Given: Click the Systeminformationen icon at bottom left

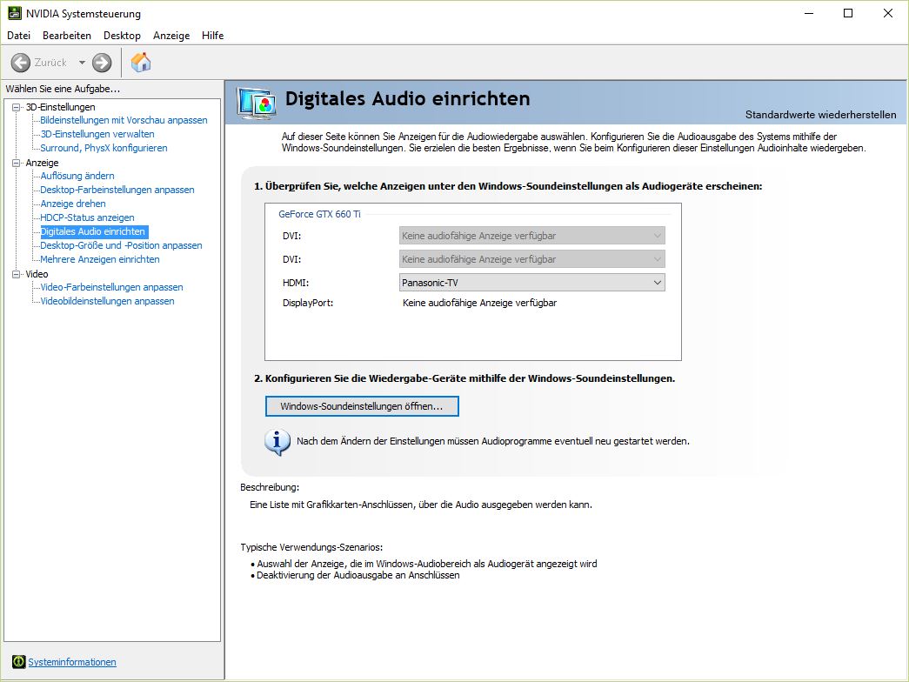Looking at the screenshot, I should point(18,662).
